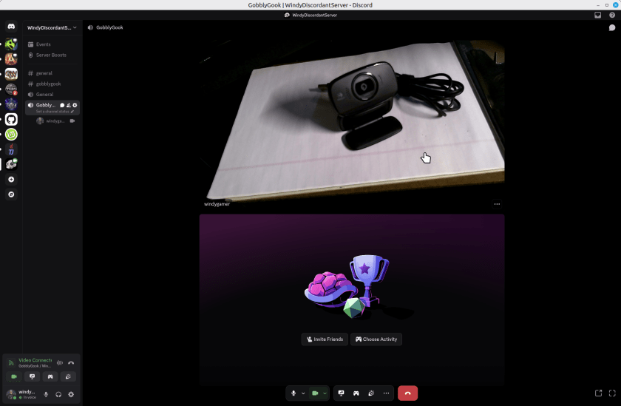Show chat panel icon at top right
621x406 pixels.
(612, 27)
